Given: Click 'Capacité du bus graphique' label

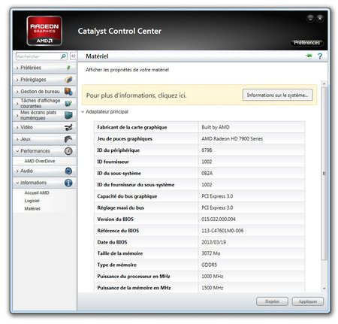Looking at the screenshot, I should point(127,196).
